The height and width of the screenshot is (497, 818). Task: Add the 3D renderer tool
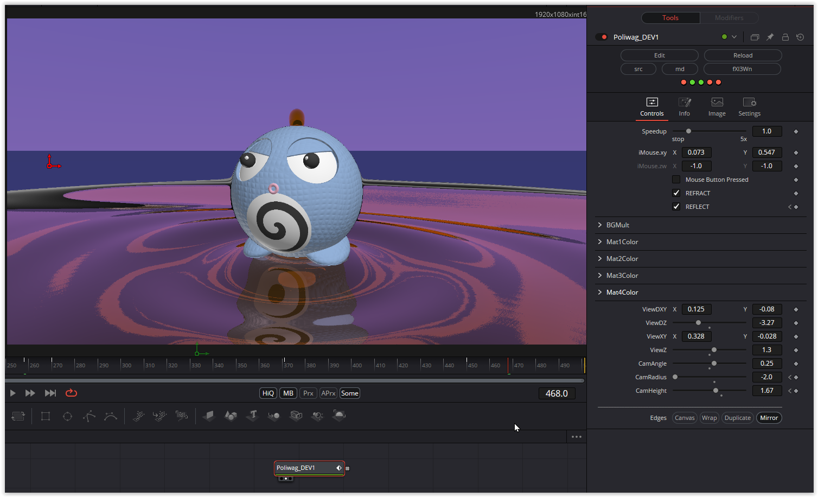[x=339, y=416]
